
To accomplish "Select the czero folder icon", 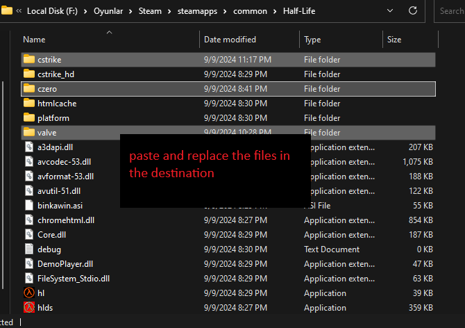I will point(29,89).
